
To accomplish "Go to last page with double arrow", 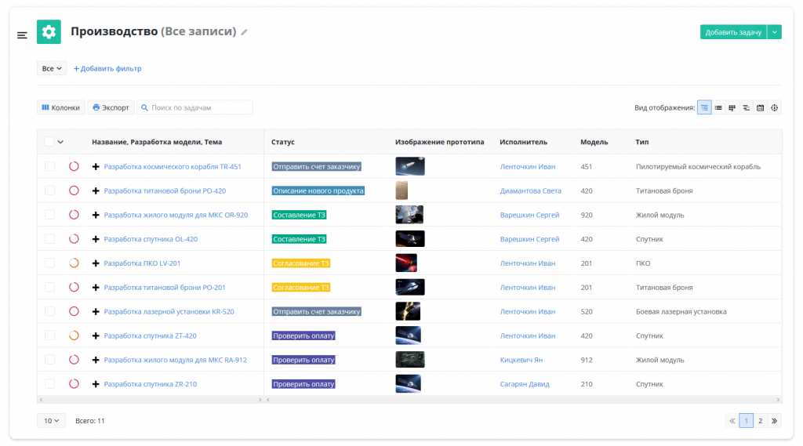I will coord(775,421).
